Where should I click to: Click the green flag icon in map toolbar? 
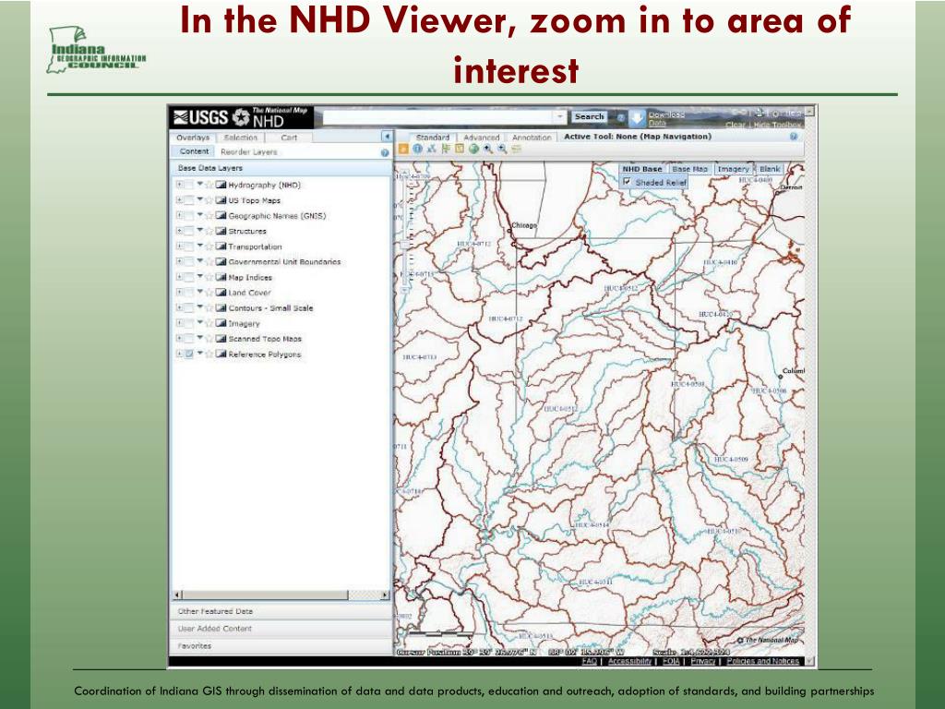coord(446,149)
